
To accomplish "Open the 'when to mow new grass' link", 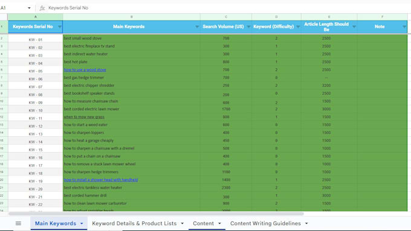I will click(84, 117).
